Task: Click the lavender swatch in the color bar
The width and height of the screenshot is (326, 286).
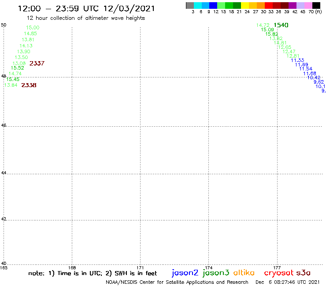Action: coord(300,6)
